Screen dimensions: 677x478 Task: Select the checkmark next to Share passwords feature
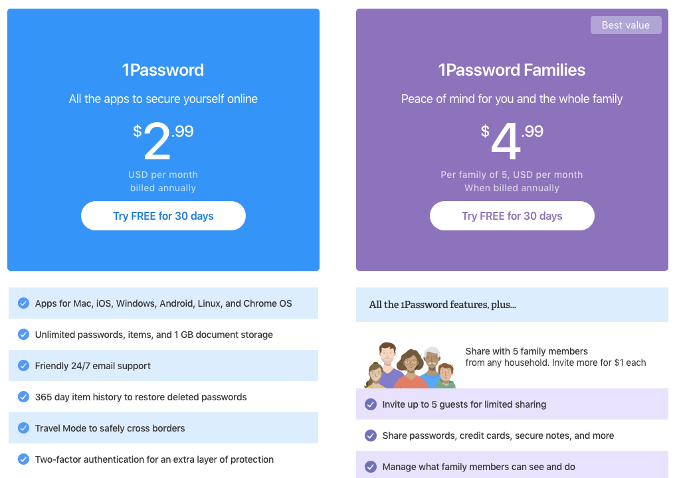click(x=370, y=436)
